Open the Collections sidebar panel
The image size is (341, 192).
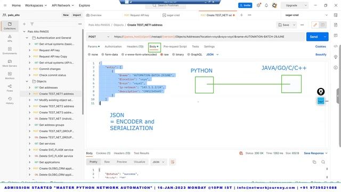tap(10, 26)
